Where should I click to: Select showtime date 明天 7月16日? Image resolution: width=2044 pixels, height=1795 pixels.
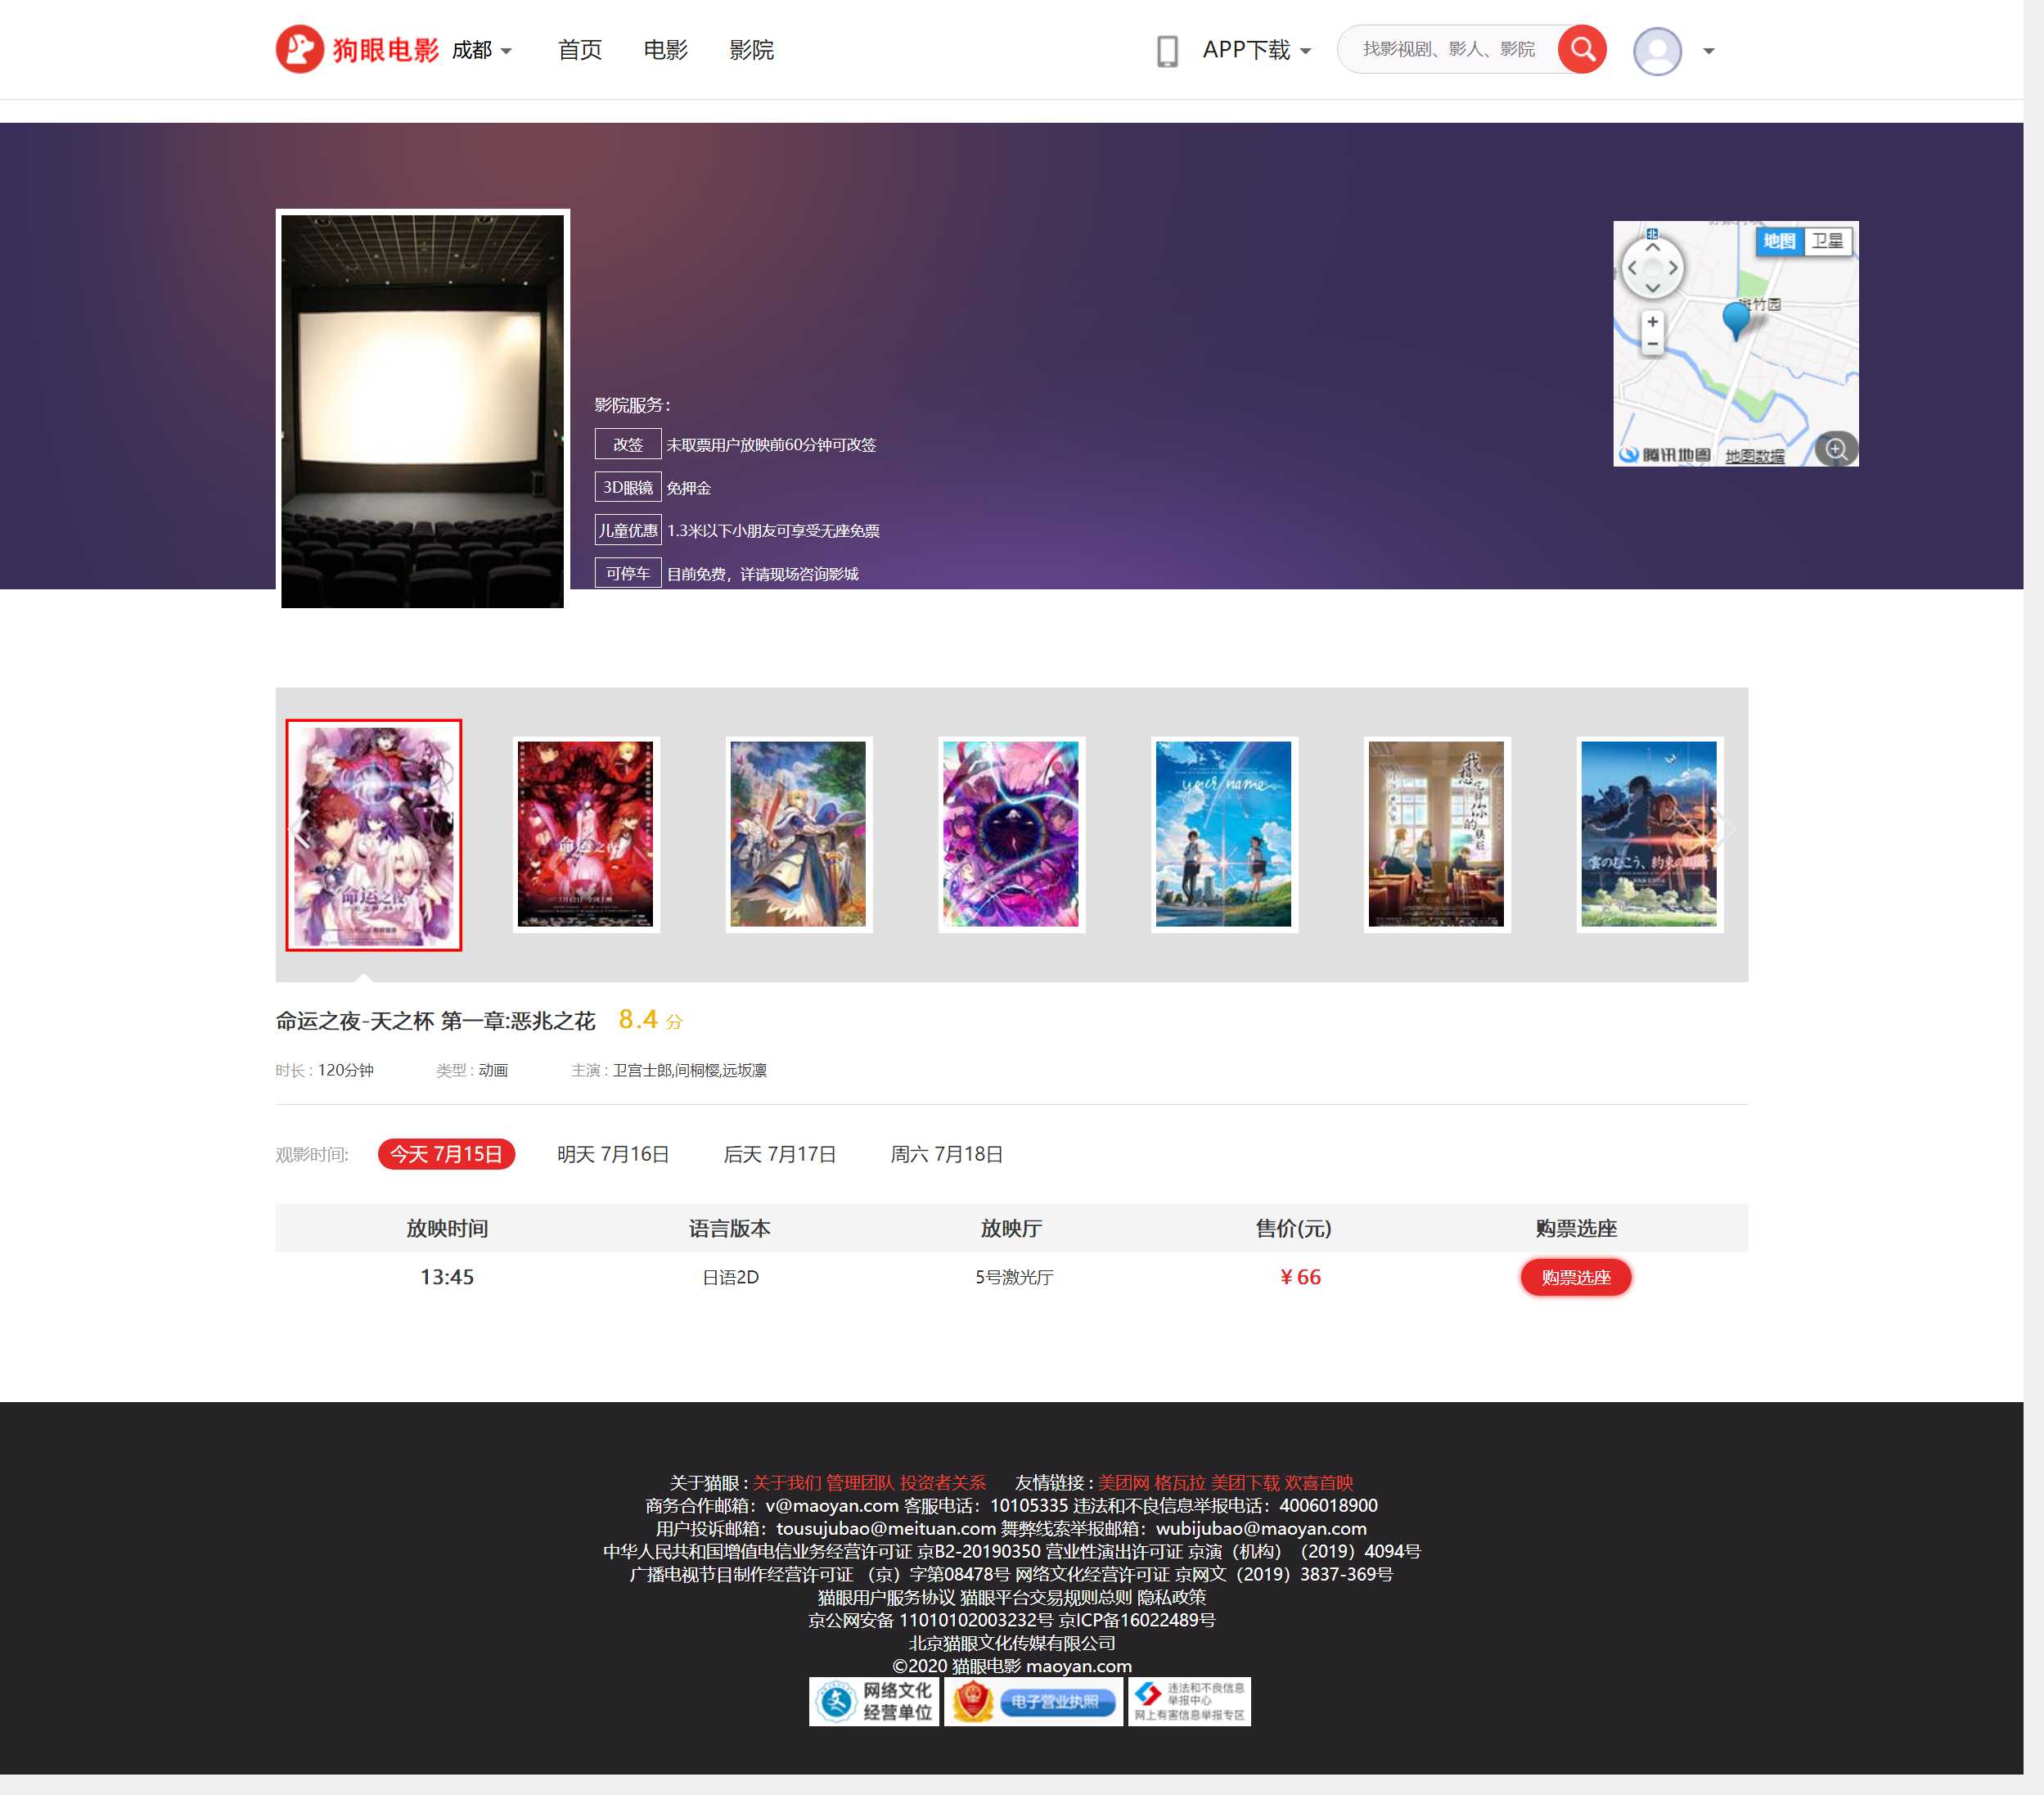[613, 1153]
